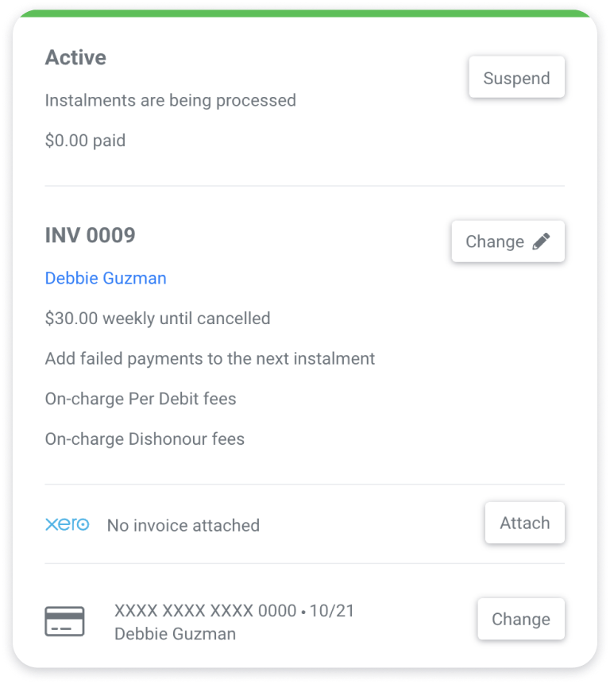The width and height of the screenshot is (610, 684).
Task: Click the Add failed payments to next instalment line
Action: 210,358
